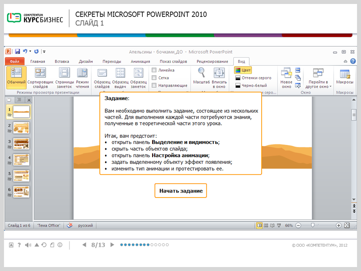361x271 pixels.
Task: Select slide 1 thumbnail
Action: click(x=21, y=112)
